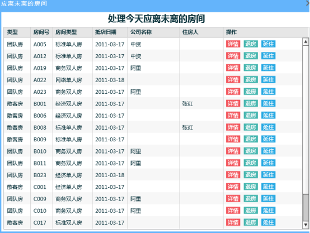This screenshot has height=233, width=310.
Task: Sort by 房间号 column header
Action: pos(41,32)
